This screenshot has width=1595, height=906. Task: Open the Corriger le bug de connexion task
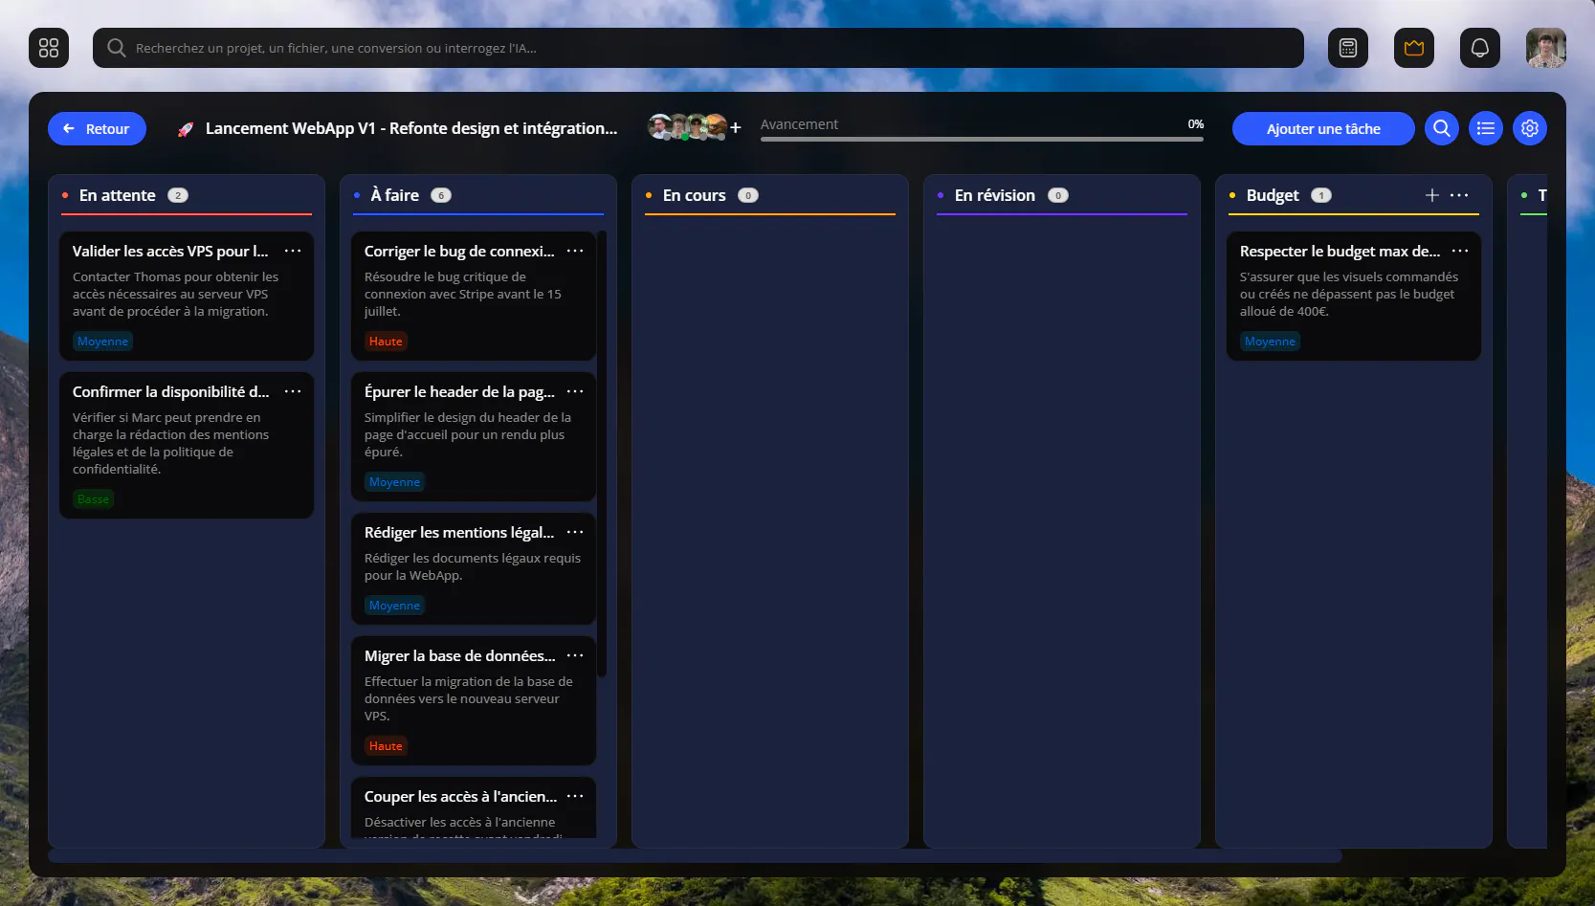pyautogui.click(x=474, y=296)
